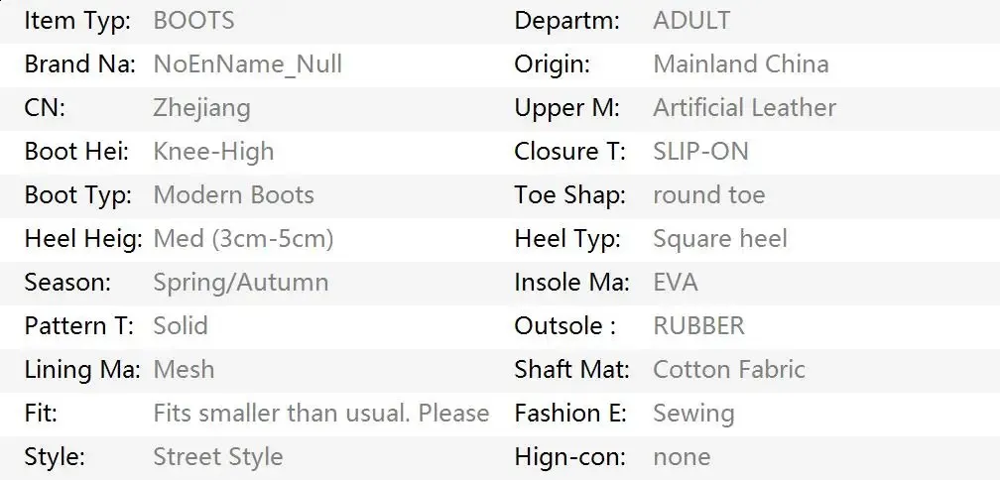Select the NoEnName_Null brand name value
The width and height of the screenshot is (1000, 480).
[x=247, y=64]
